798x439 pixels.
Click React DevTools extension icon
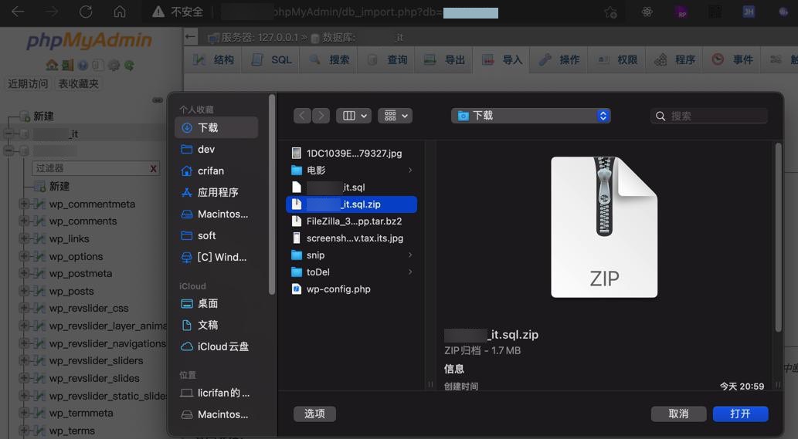point(647,12)
